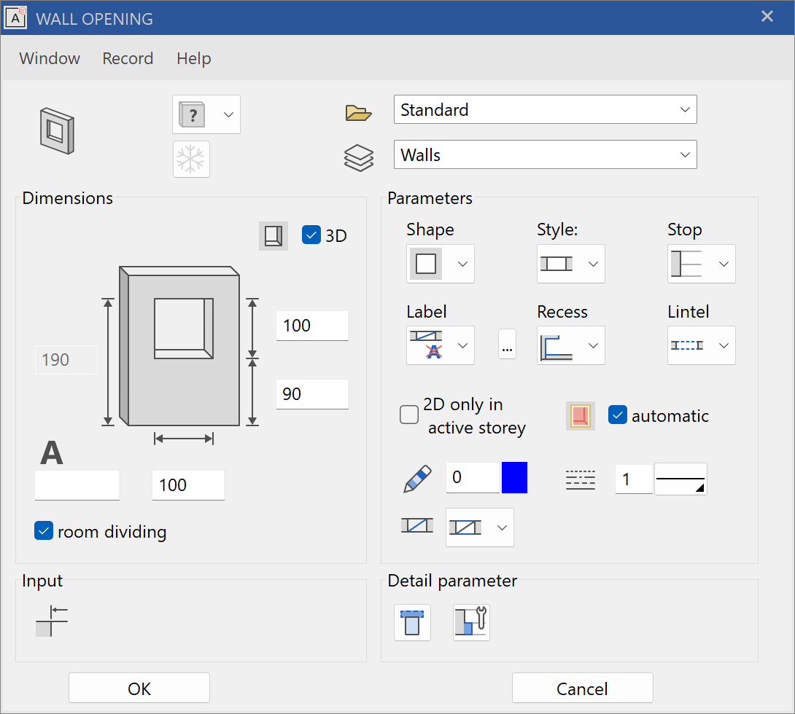Click the wrench detail parameter icon
Viewport: 795px width, 714px height.
click(x=471, y=622)
